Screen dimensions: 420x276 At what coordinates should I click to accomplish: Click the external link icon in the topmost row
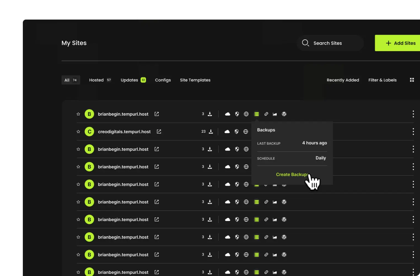157,114
